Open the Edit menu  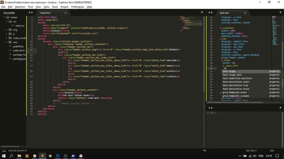click(10, 7)
